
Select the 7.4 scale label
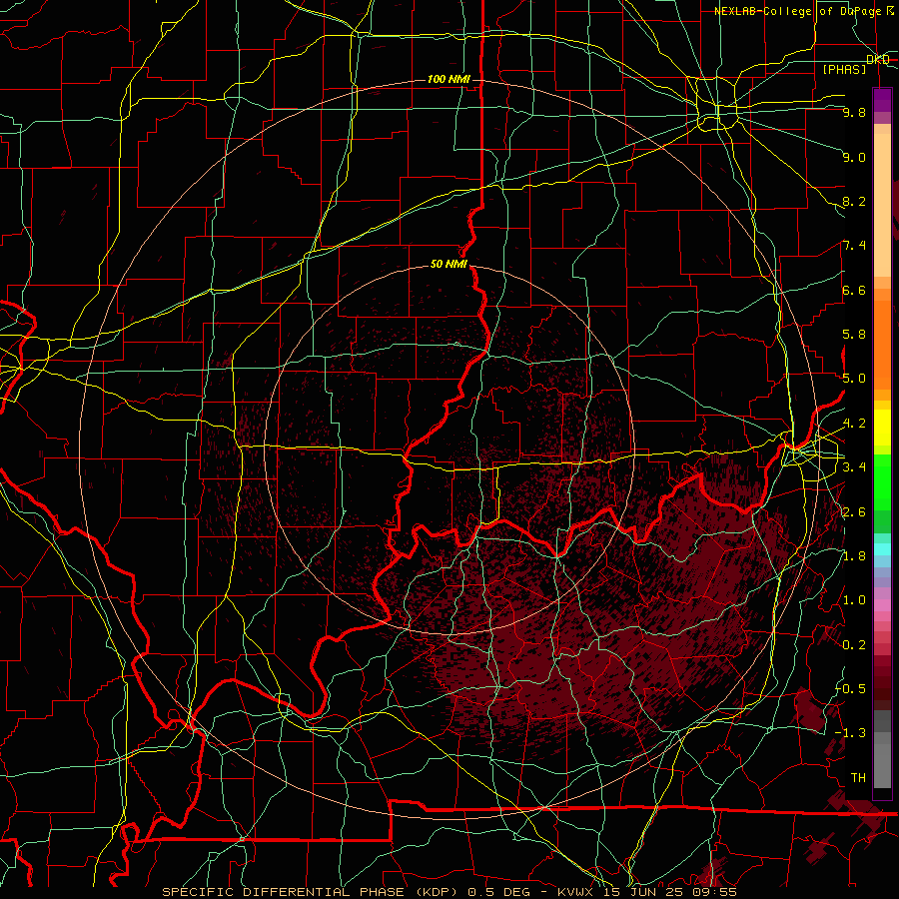click(854, 246)
